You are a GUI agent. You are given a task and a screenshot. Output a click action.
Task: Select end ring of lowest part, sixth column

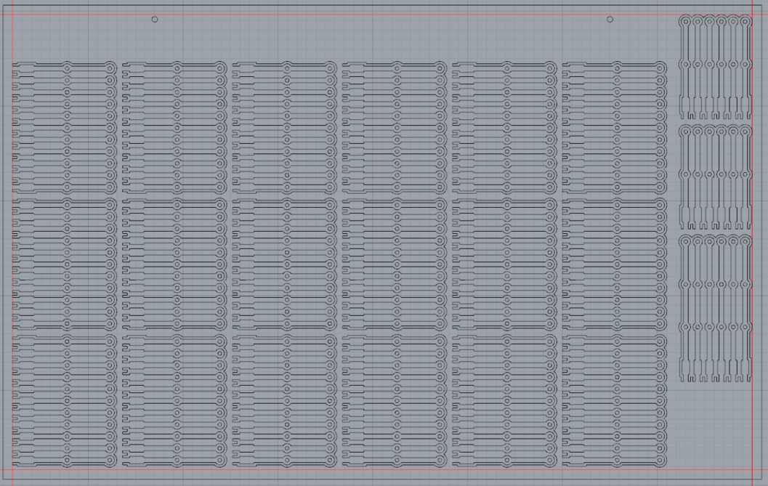660,461
